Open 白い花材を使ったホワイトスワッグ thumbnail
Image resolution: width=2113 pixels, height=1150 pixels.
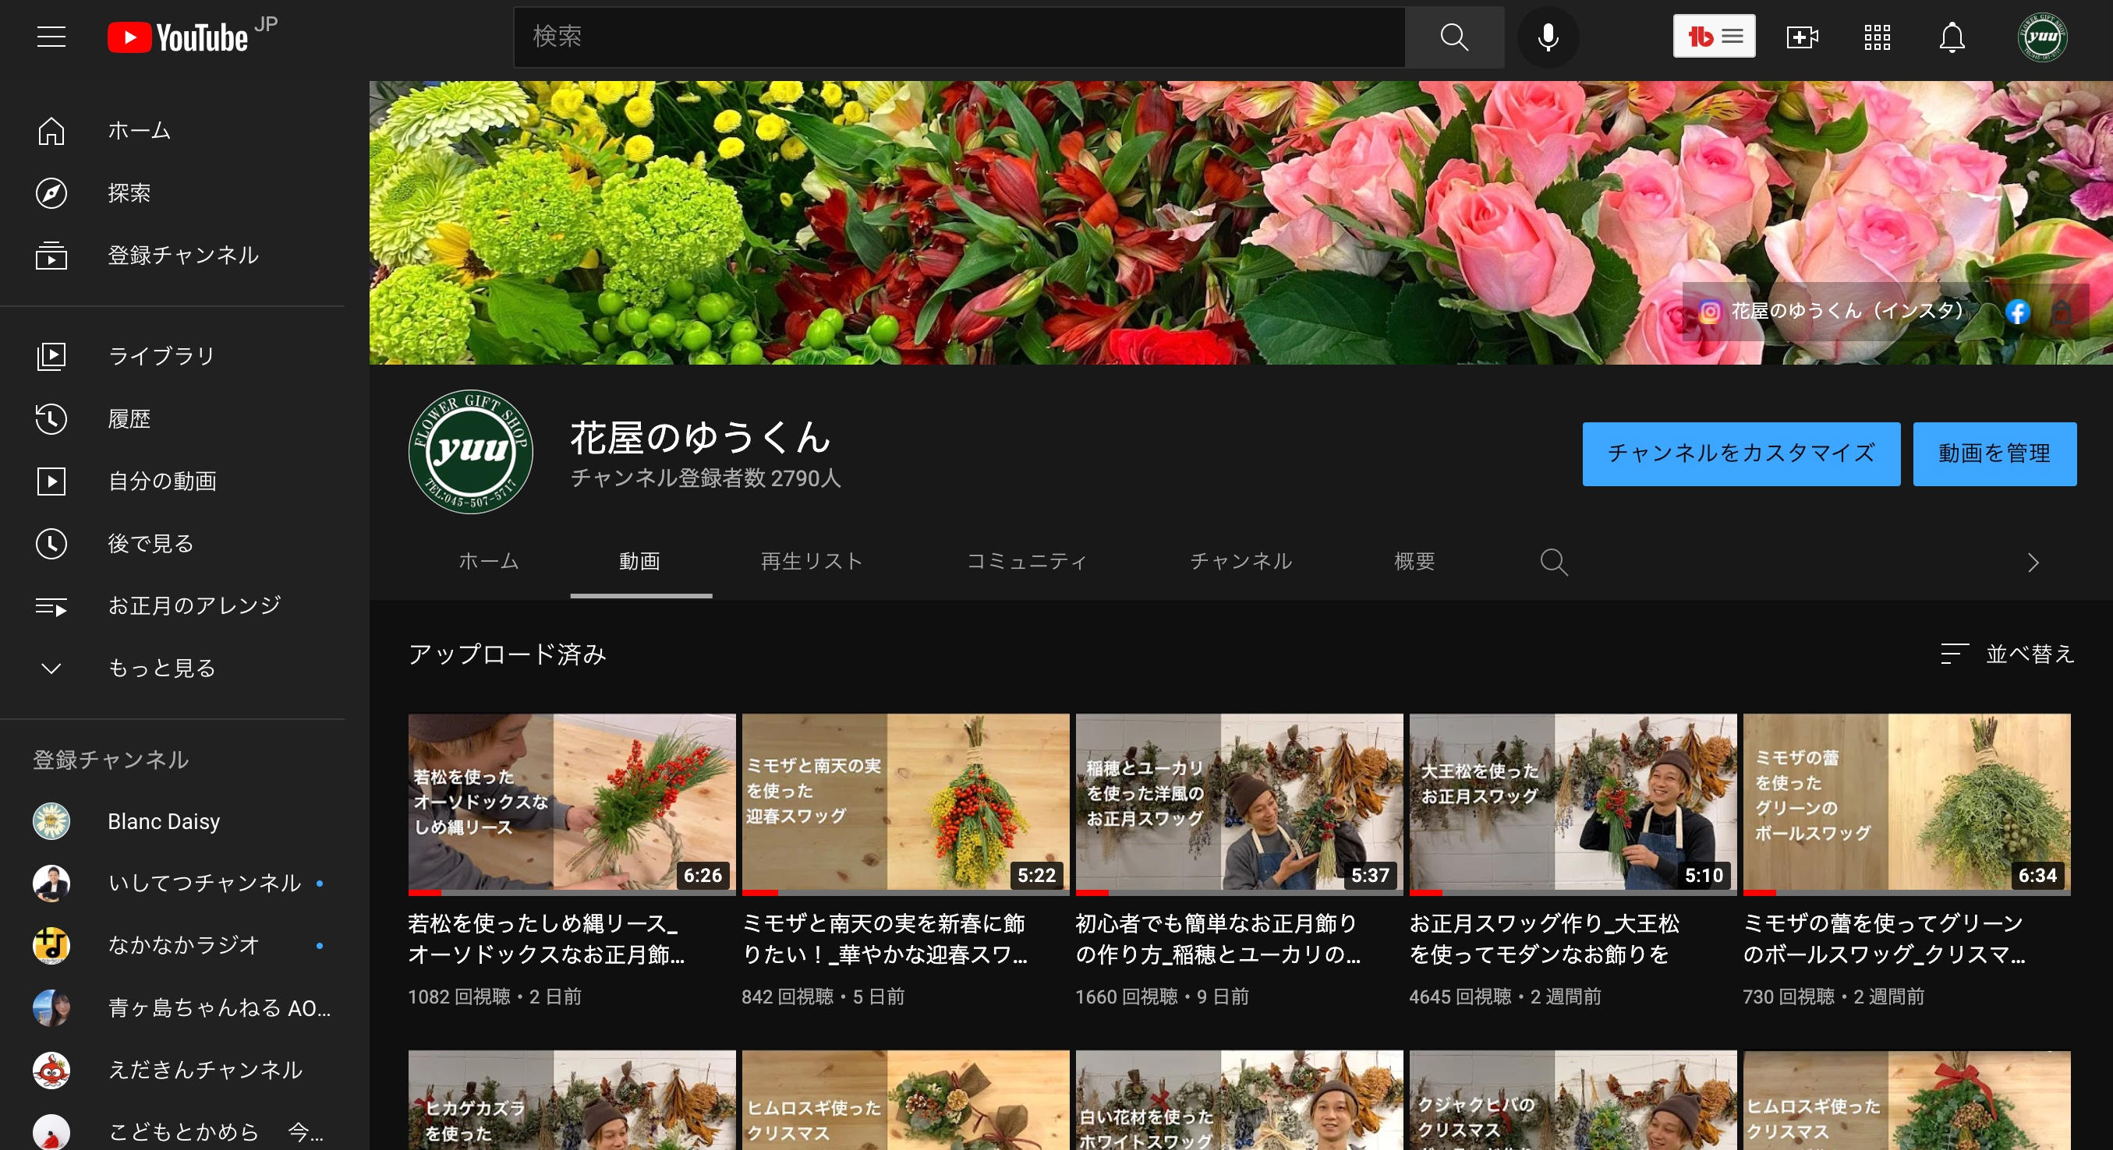1240,1100
